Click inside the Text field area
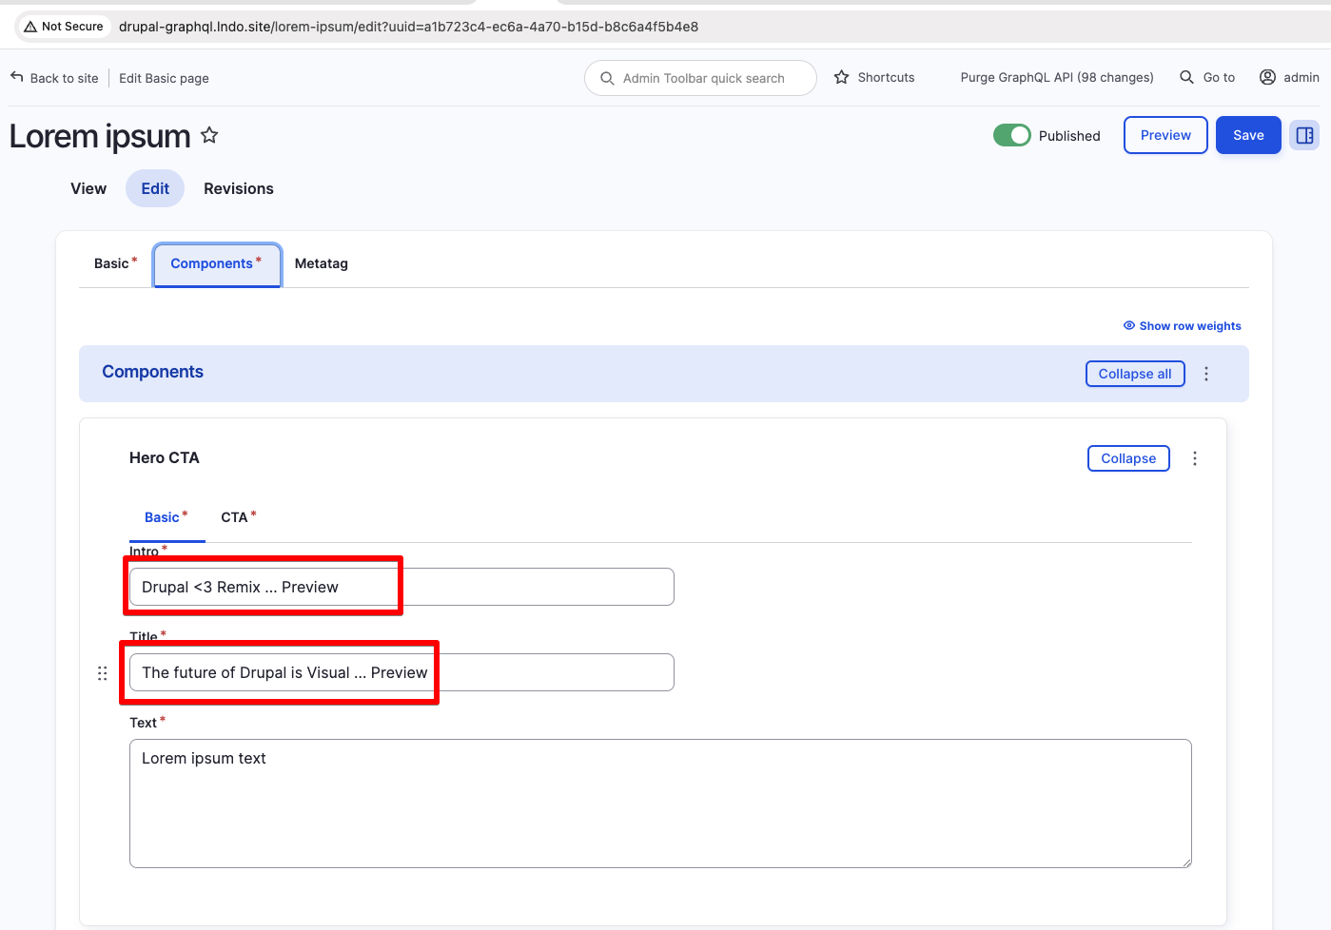Screen dimensions: 1331x930 [x=660, y=804]
